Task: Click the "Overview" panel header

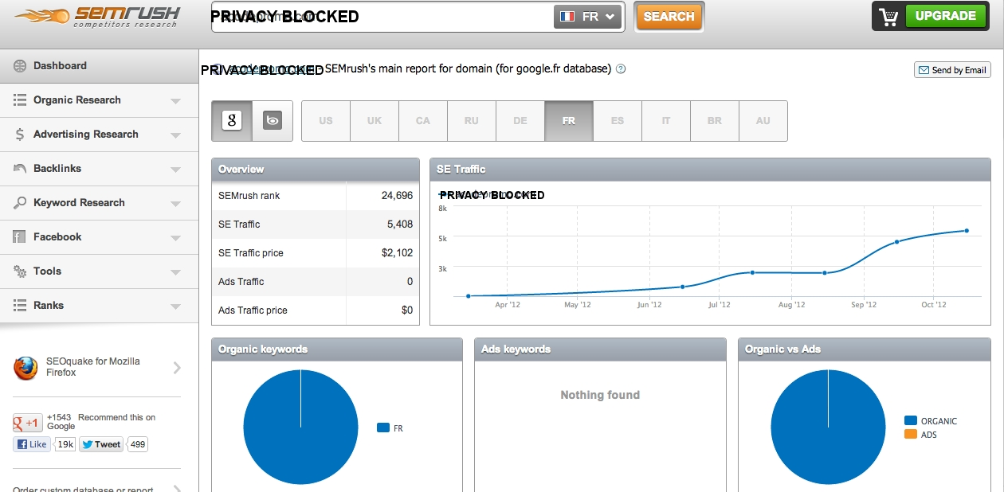Action: tap(316, 170)
